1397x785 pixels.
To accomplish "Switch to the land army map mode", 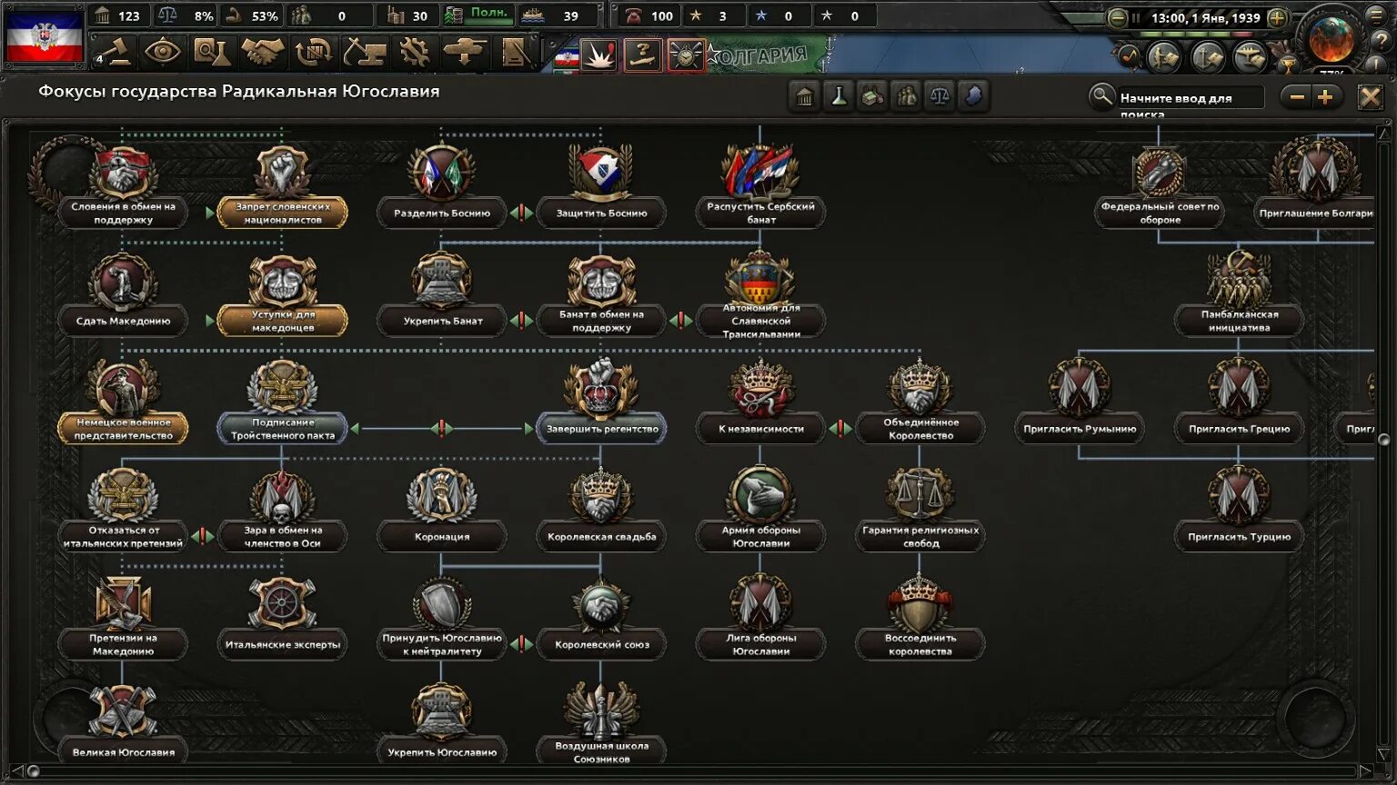I will 1164,57.
